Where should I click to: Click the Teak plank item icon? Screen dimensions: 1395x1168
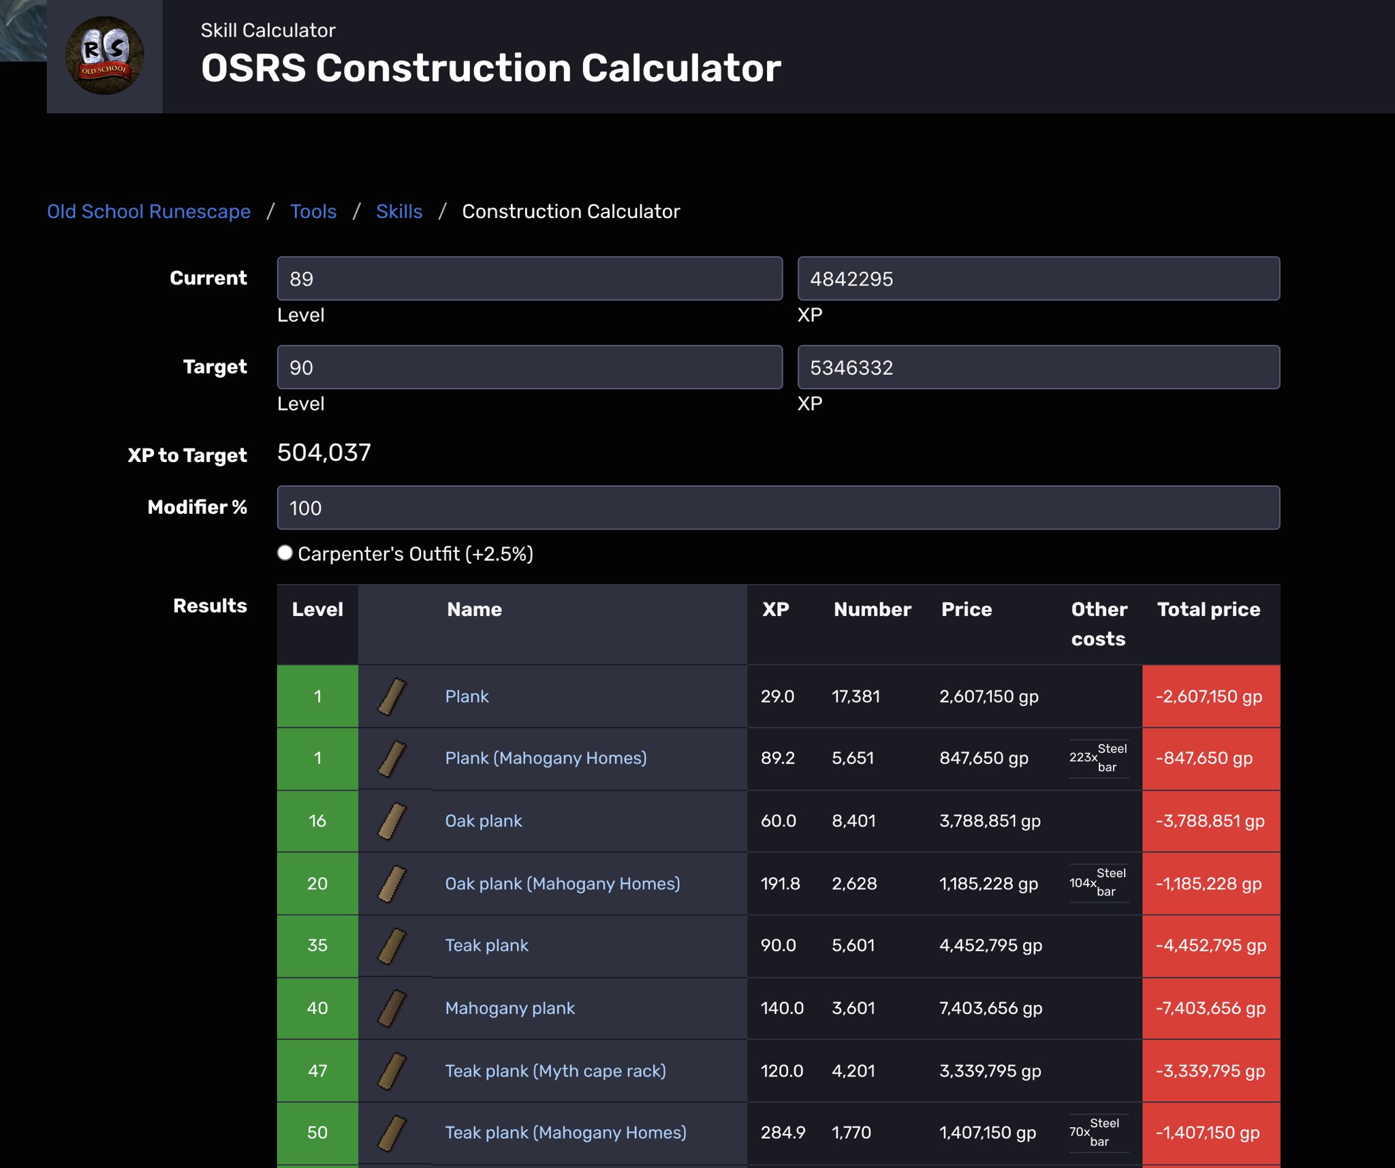(x=392, y=946)
